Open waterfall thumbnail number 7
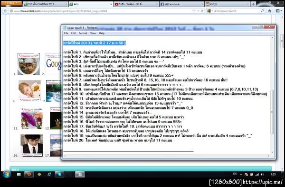 tap(53, 91)
